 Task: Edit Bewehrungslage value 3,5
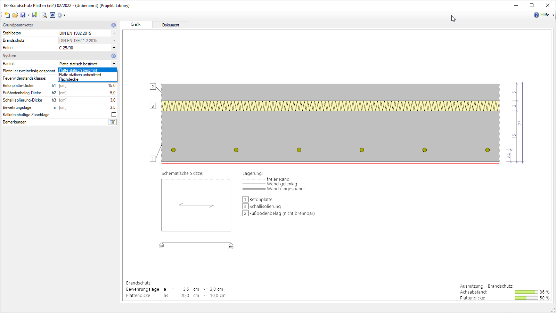point(87,107)
